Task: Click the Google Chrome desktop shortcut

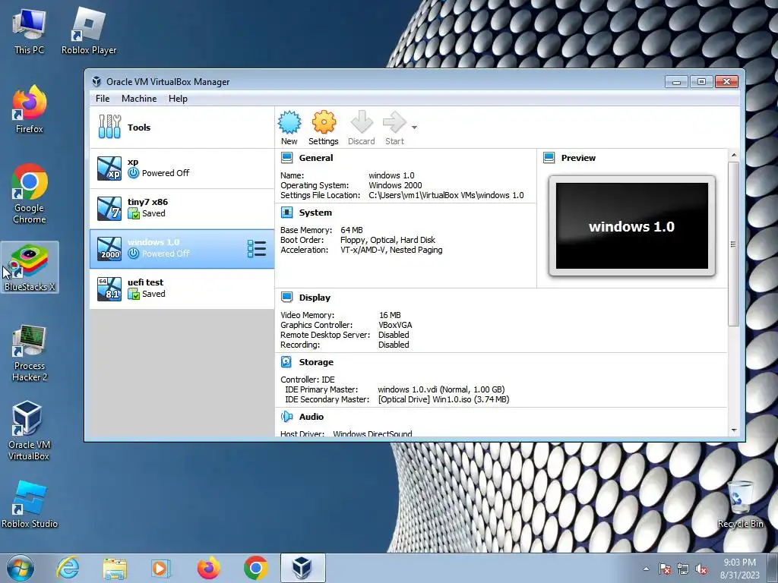Action: tap(30, 194)
